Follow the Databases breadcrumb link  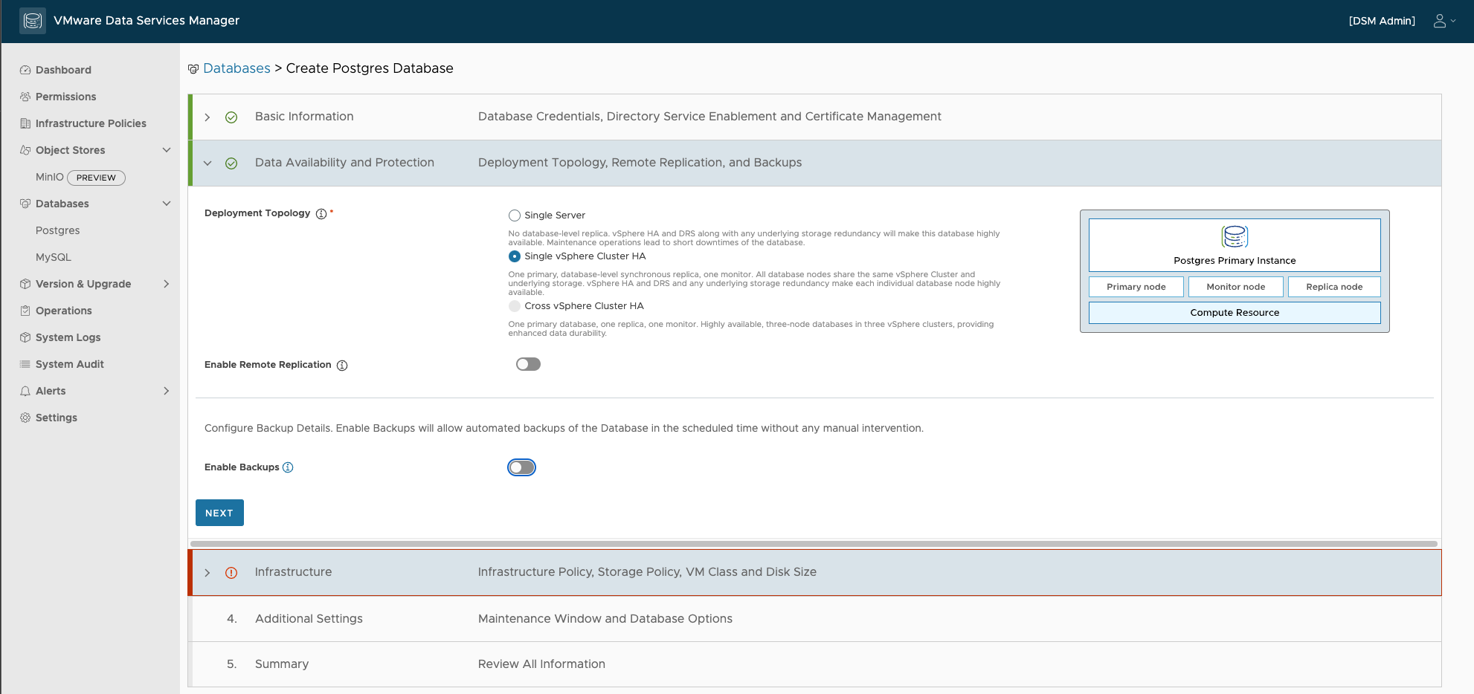coord(236,68)
